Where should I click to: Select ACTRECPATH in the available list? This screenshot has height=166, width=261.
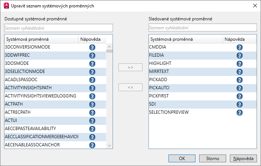click(x=41, y=112)
